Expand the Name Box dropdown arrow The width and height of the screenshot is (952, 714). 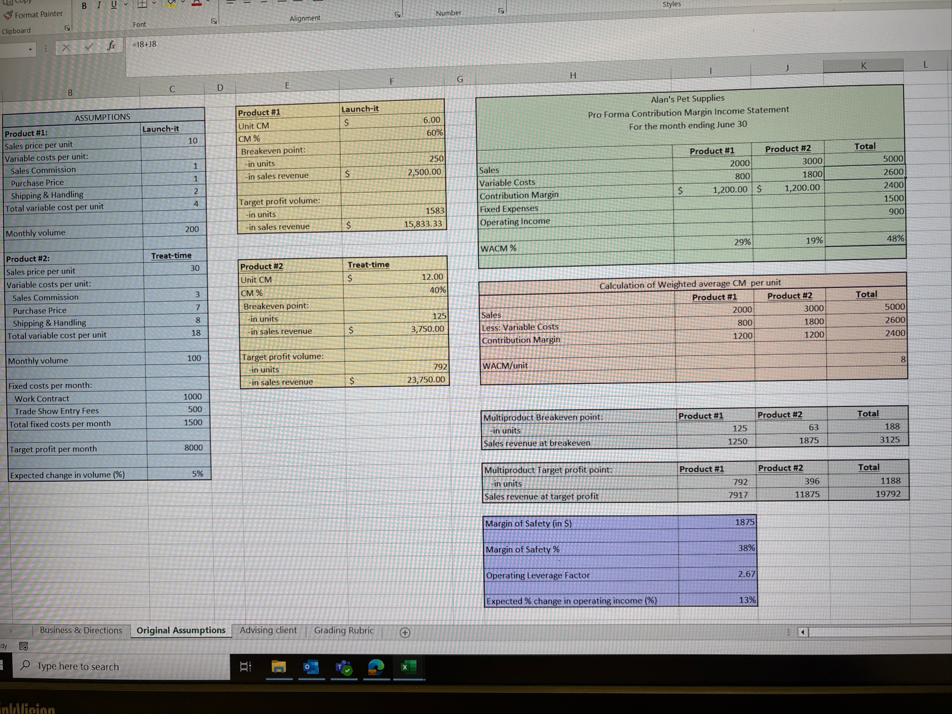(x=30, y=49)
